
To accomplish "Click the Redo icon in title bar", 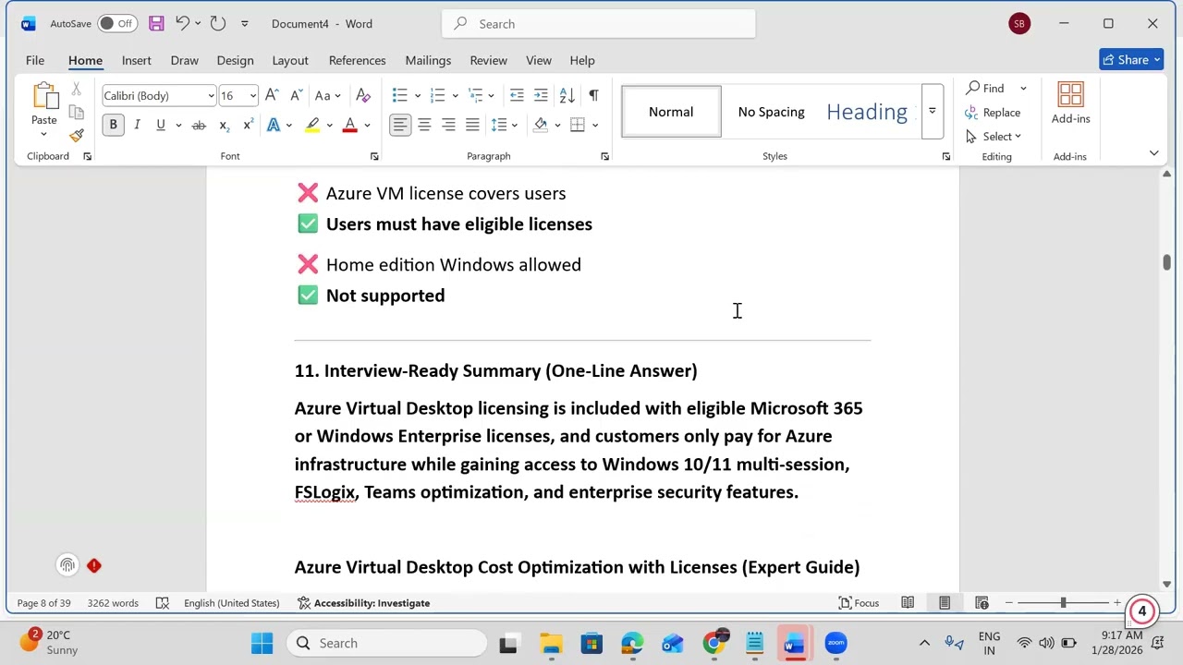I will click(x=217, y=23).
